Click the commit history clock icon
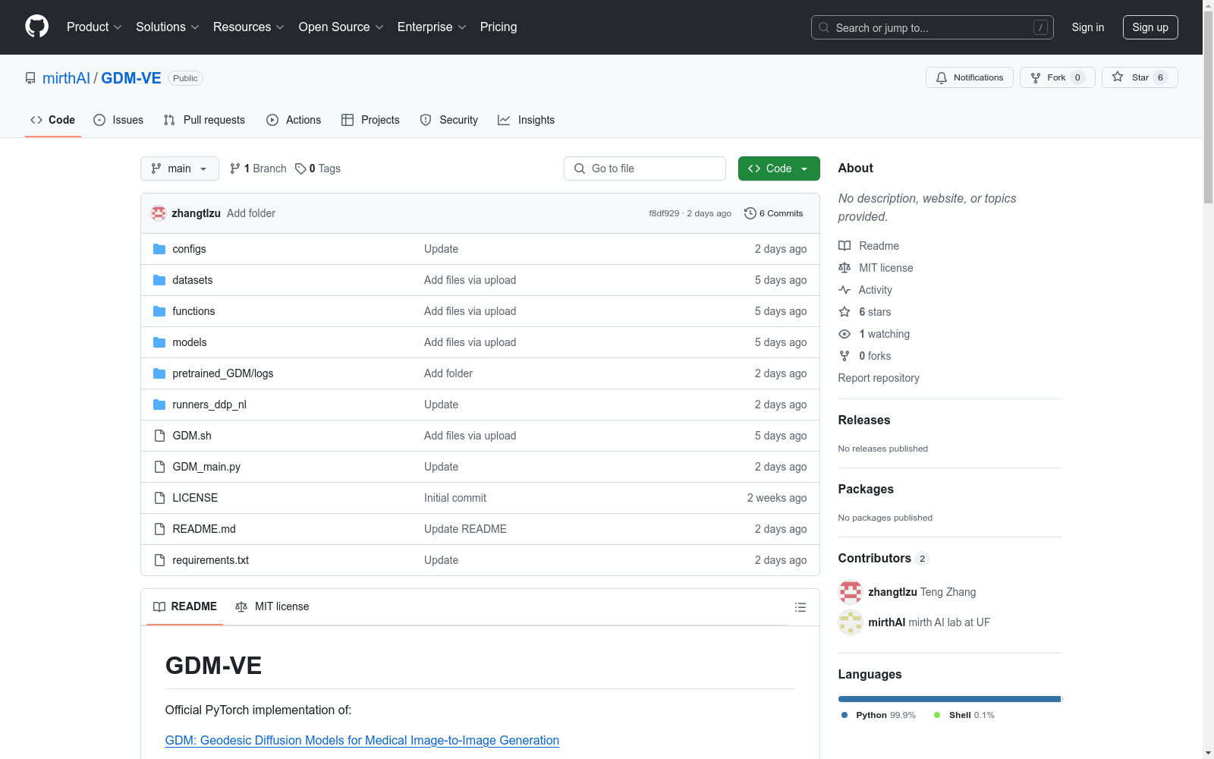1214x759 pixels. point(750,213)
